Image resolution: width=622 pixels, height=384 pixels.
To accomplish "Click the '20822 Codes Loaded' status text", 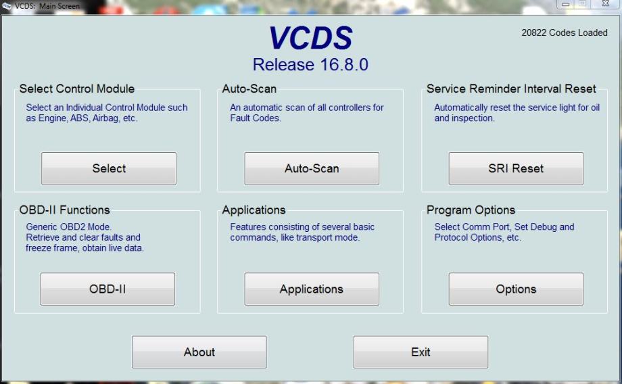I will [x=565, y=32].
